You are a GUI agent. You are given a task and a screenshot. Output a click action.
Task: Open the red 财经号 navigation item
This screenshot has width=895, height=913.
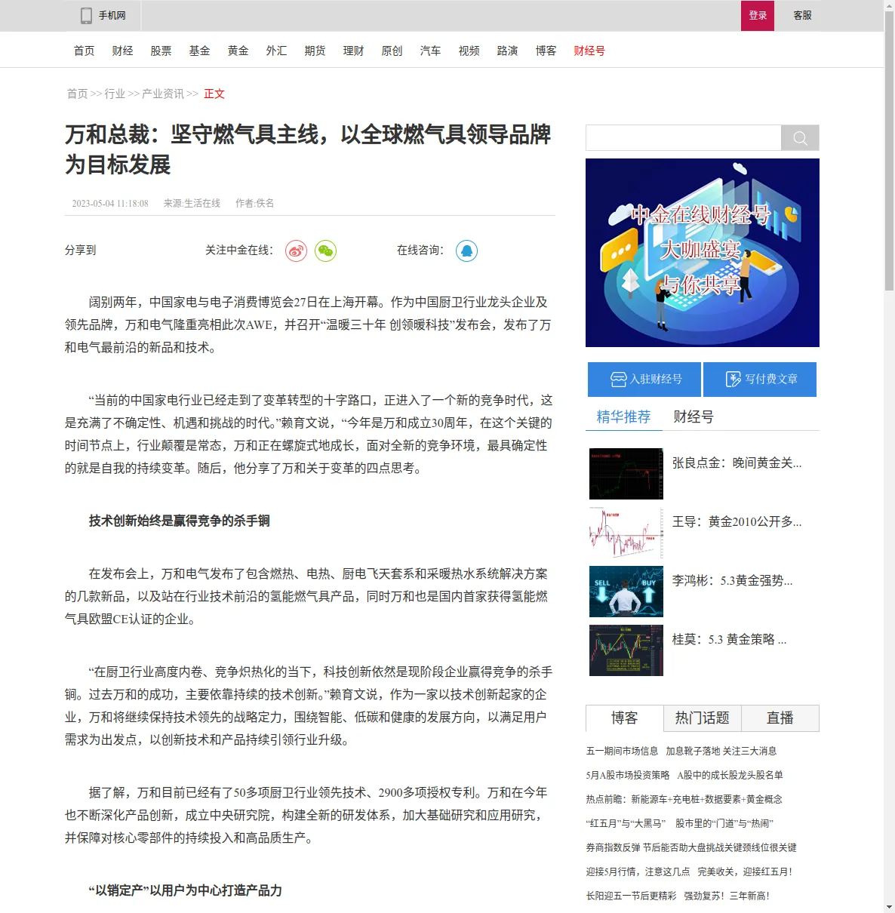point(589,51)
